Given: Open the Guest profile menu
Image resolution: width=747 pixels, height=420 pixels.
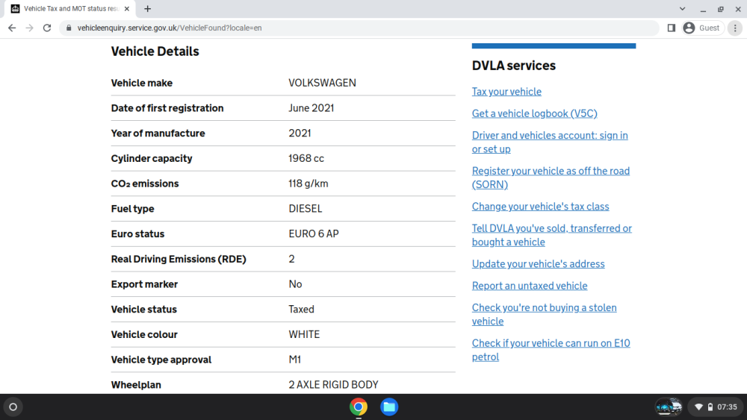Looking at the screenshot, I should pyautogui.click(x=701, y=28).
